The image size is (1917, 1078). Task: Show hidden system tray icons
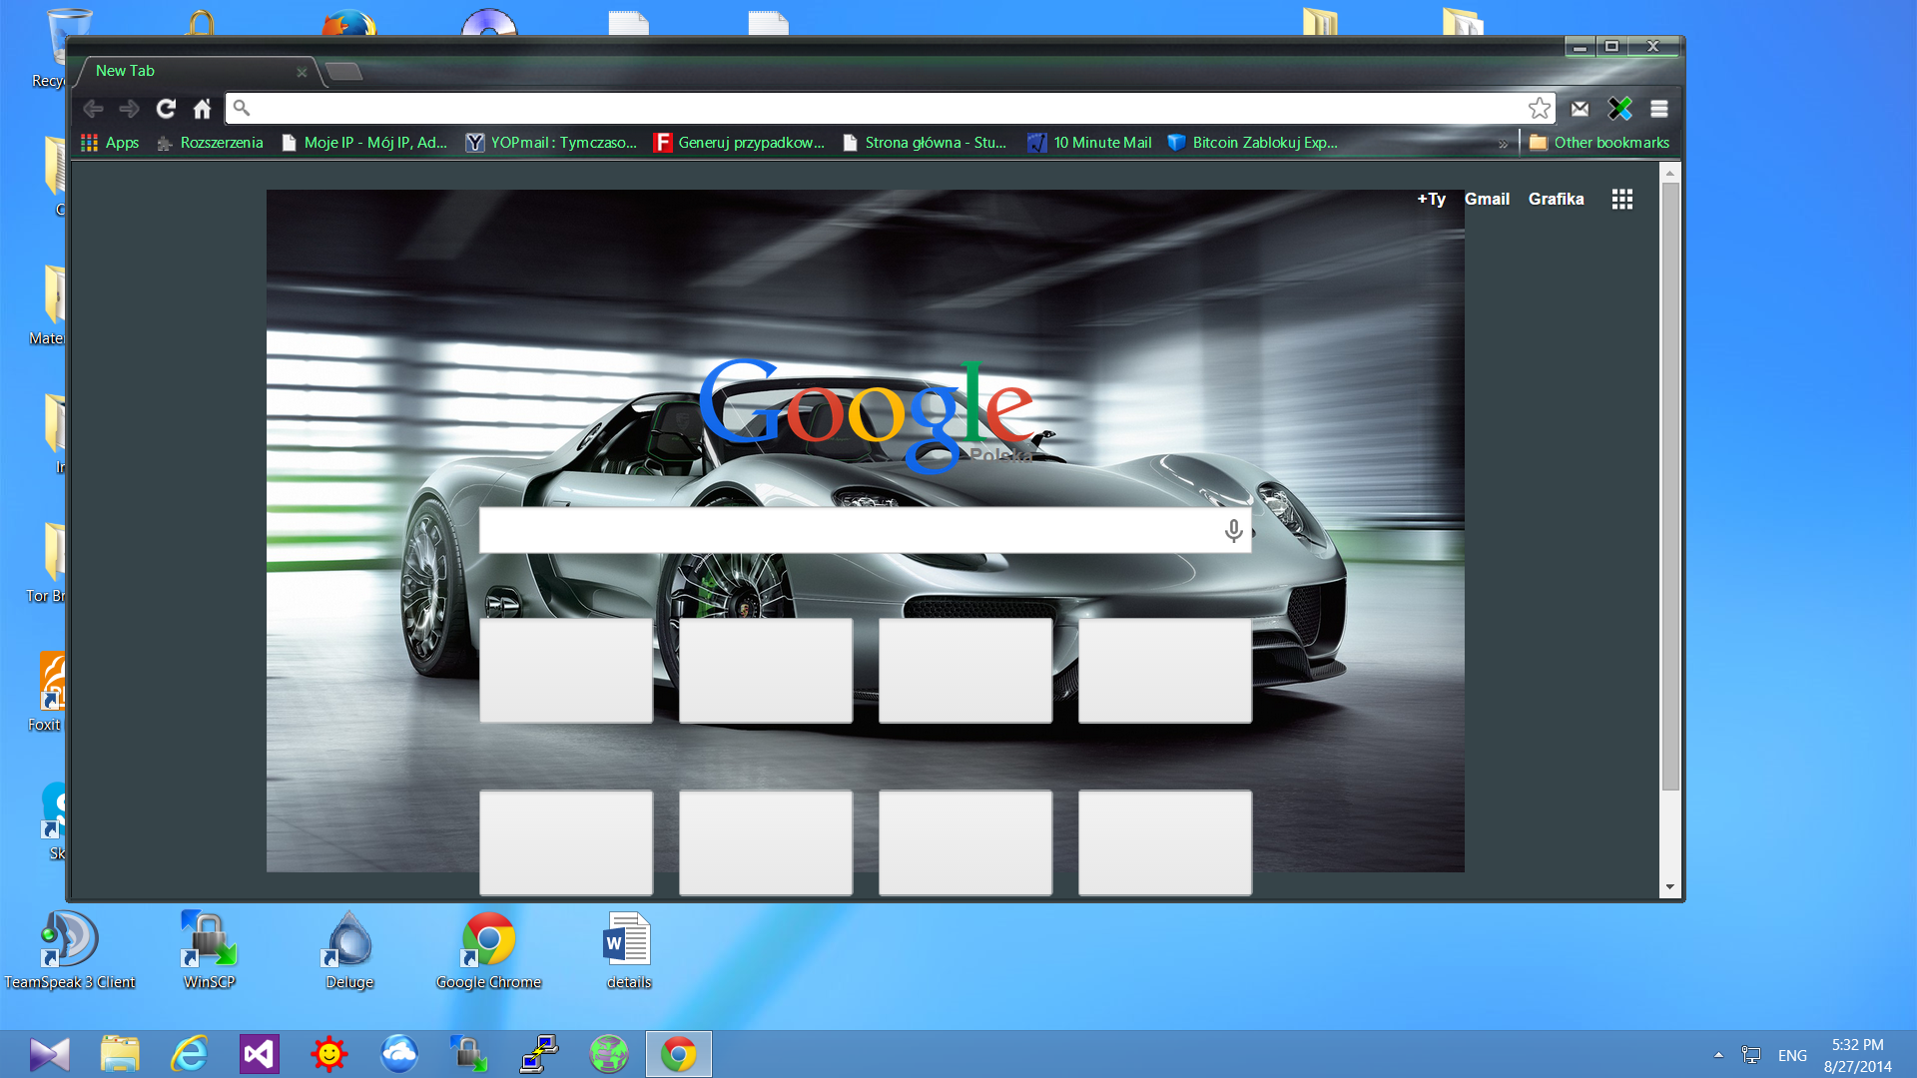[1718, 1055]
